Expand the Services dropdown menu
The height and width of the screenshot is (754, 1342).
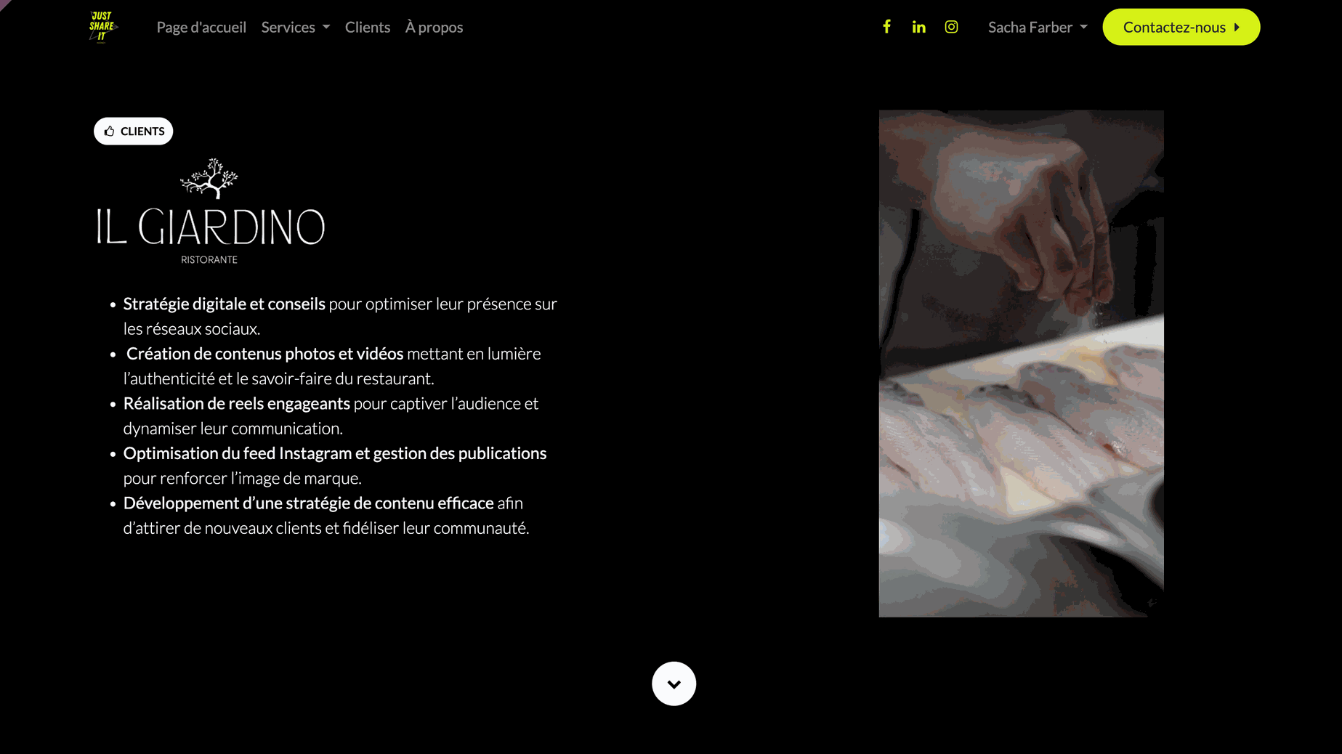point(295,27)
